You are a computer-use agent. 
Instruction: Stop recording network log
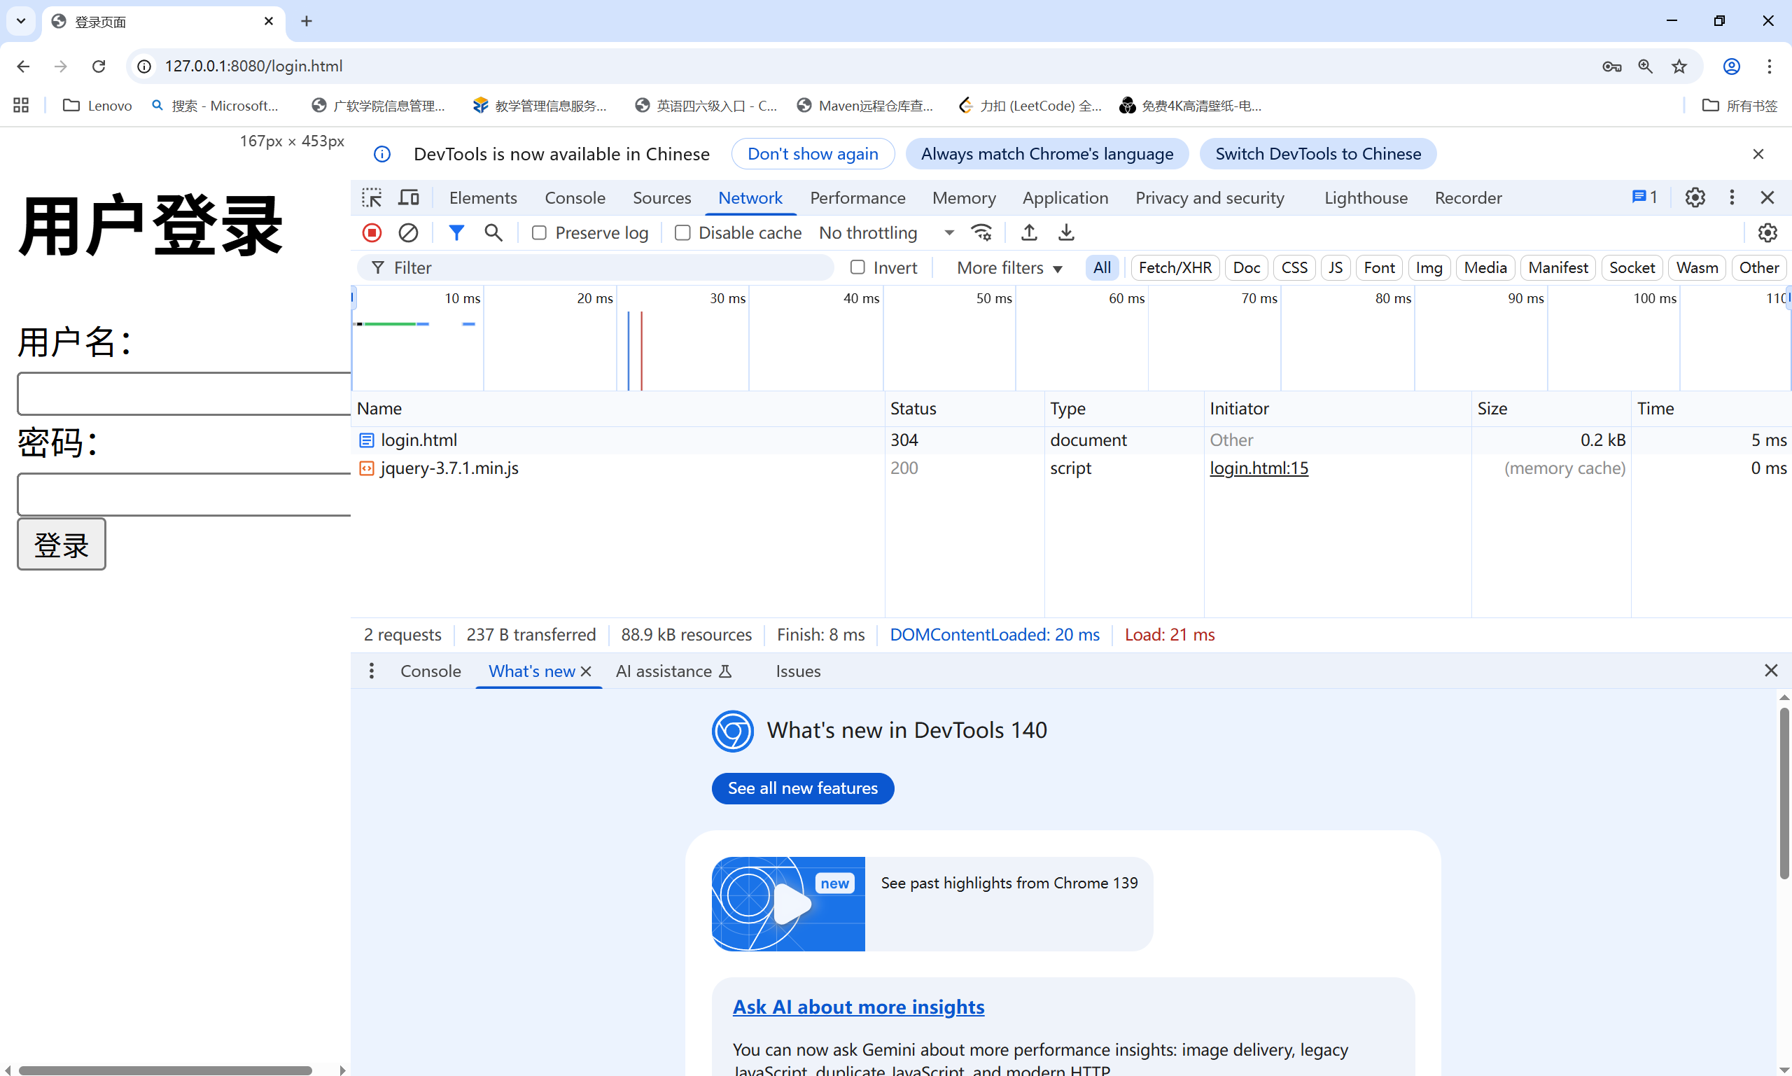[x=372, y=232]
